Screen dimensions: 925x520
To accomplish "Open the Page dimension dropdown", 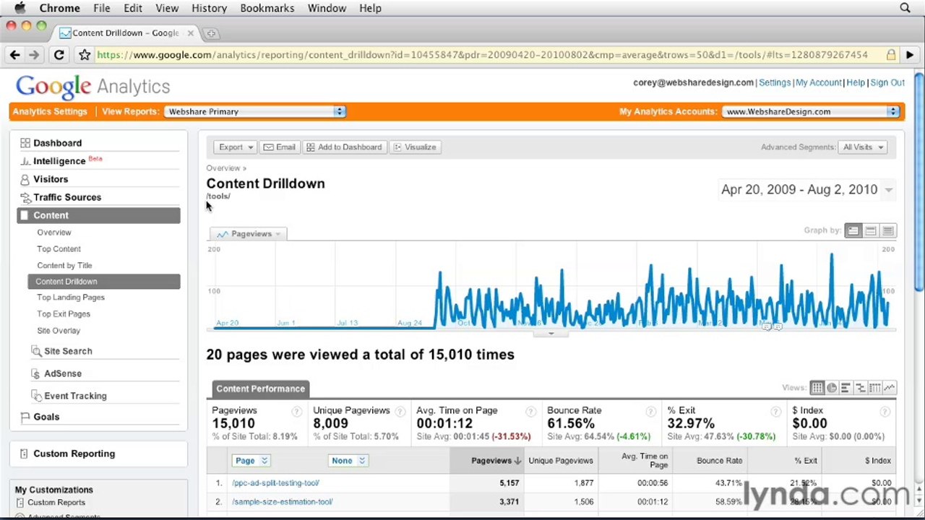I will [x=251, y=461].
